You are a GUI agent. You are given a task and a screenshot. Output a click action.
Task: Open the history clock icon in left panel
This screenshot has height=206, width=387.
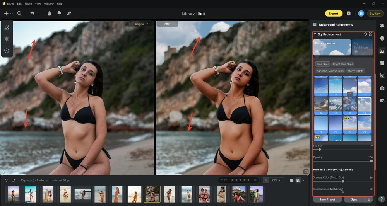pos(7,51)
